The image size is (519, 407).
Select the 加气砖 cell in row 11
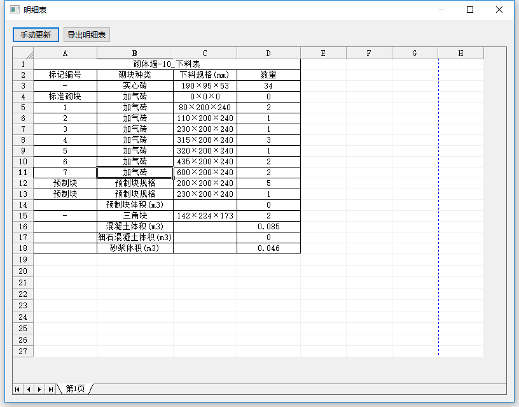[x=135, y=173]
